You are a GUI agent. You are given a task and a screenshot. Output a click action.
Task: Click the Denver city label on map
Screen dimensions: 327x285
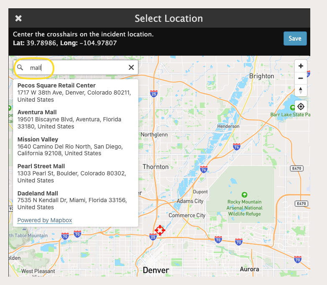pos(156,270)
